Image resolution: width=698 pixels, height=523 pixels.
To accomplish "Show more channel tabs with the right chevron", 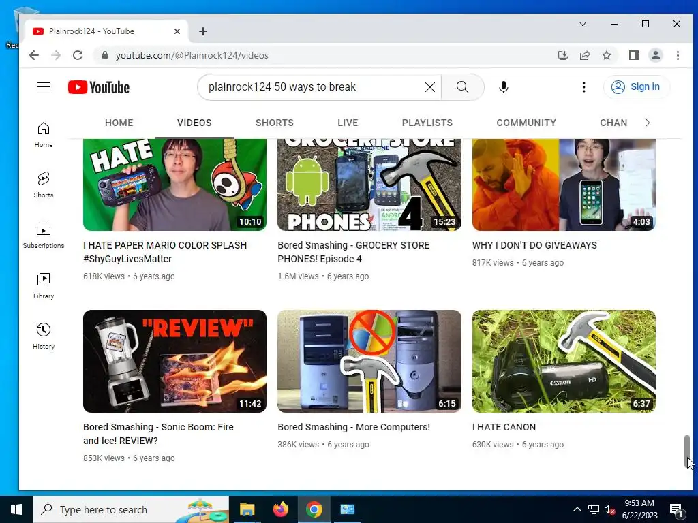I will point(648,123).
